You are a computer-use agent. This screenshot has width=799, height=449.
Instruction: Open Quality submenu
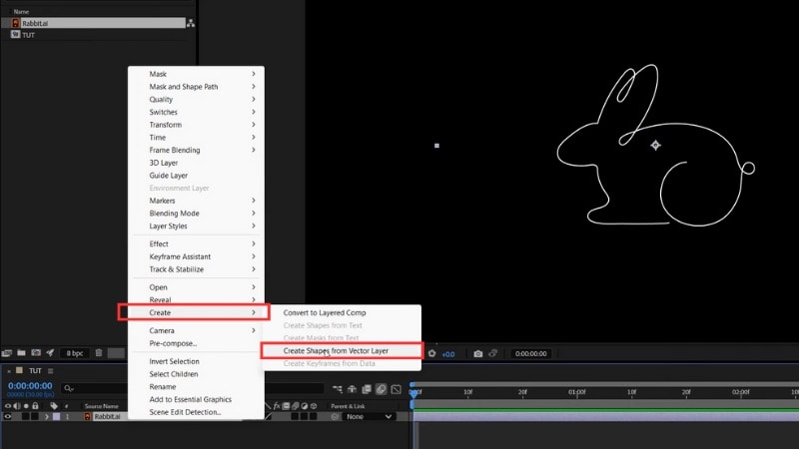(x=196, y=99)
